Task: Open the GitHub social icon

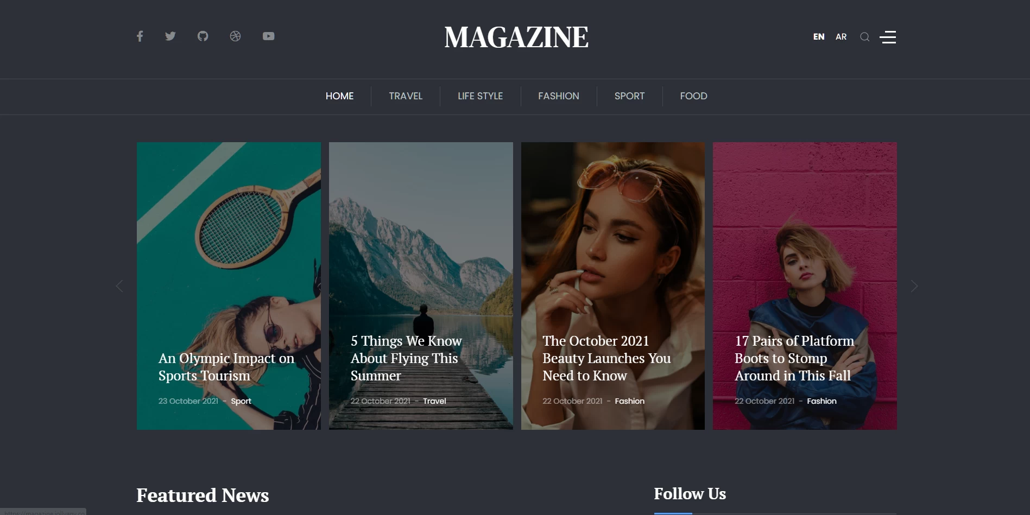Action: click(203, 36)
